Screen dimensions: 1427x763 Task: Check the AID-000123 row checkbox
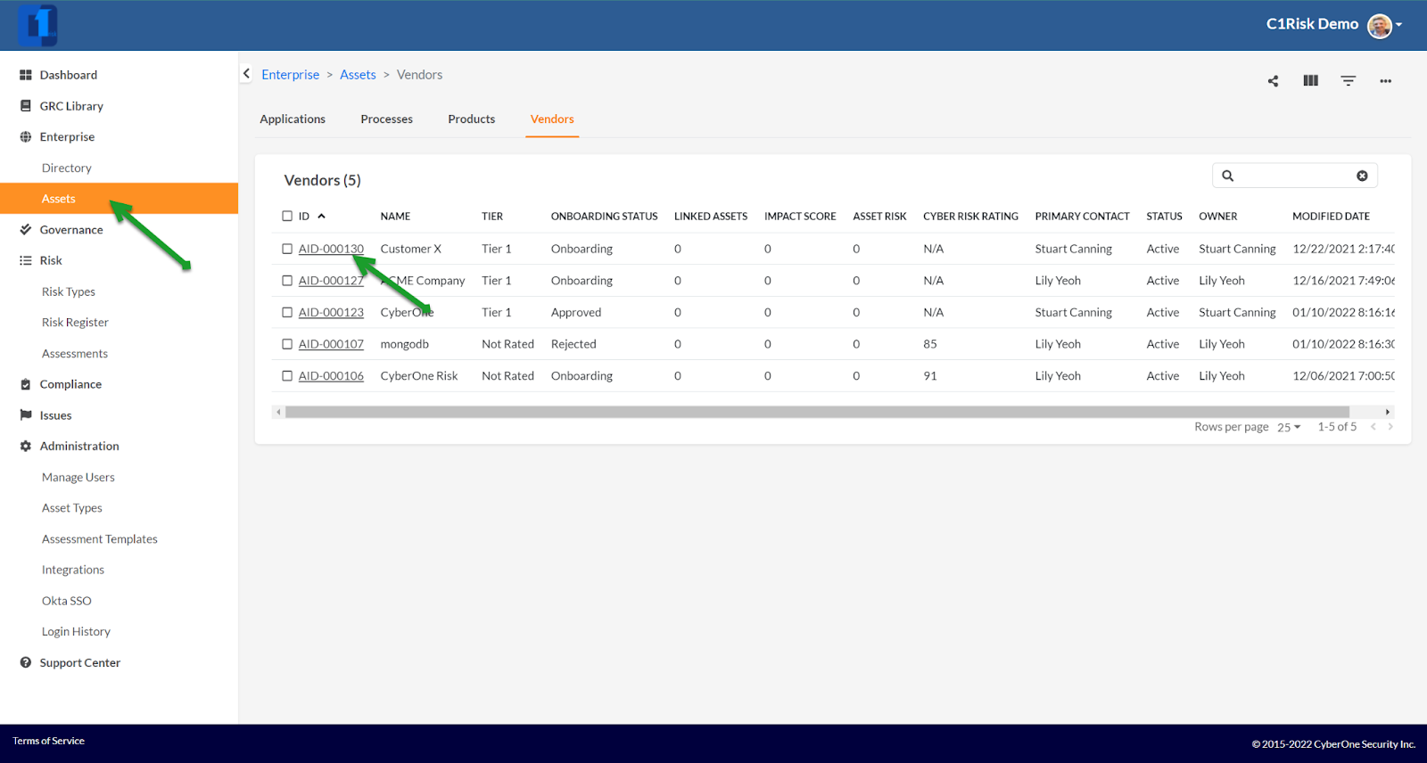(287, 313)
